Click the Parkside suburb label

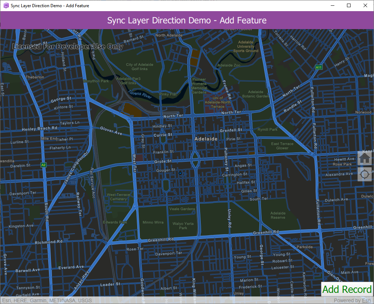pyautogui.click(x=304, y=247)
